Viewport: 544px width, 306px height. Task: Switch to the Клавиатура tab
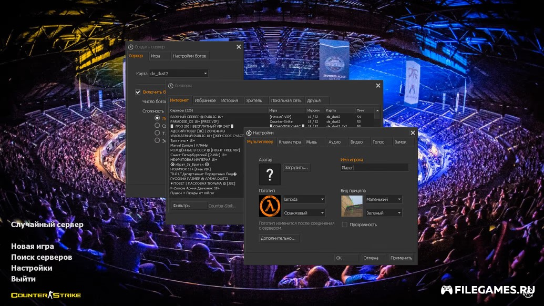[290, 142]
